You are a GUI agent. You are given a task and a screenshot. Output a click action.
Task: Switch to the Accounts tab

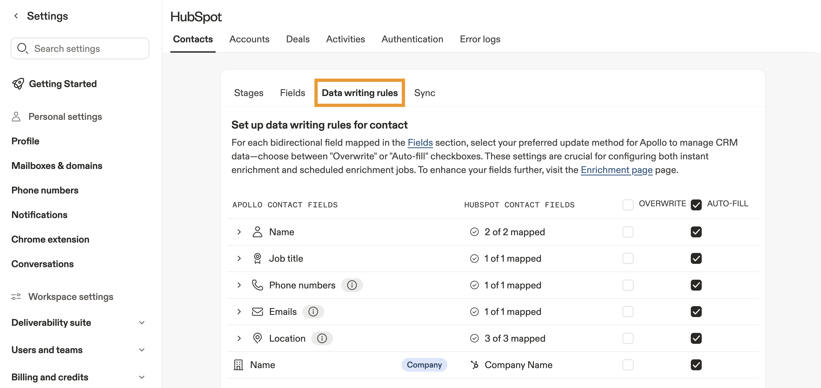click(249, 39)
